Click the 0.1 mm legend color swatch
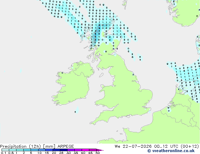 (5, 150)
